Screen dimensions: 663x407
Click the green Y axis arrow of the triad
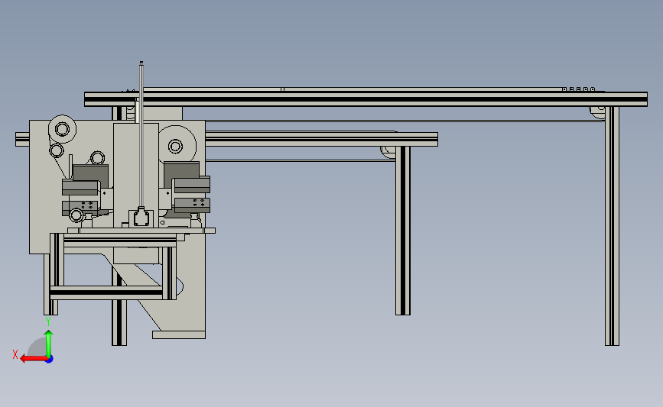pos(49,343)
